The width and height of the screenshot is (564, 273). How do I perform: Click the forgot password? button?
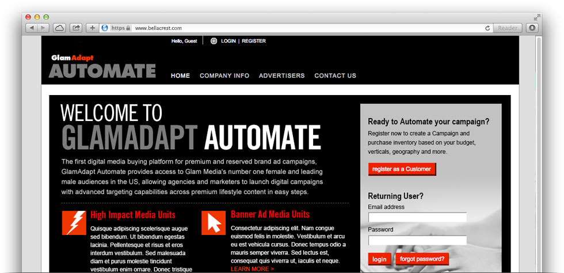[x=422, y=259]
